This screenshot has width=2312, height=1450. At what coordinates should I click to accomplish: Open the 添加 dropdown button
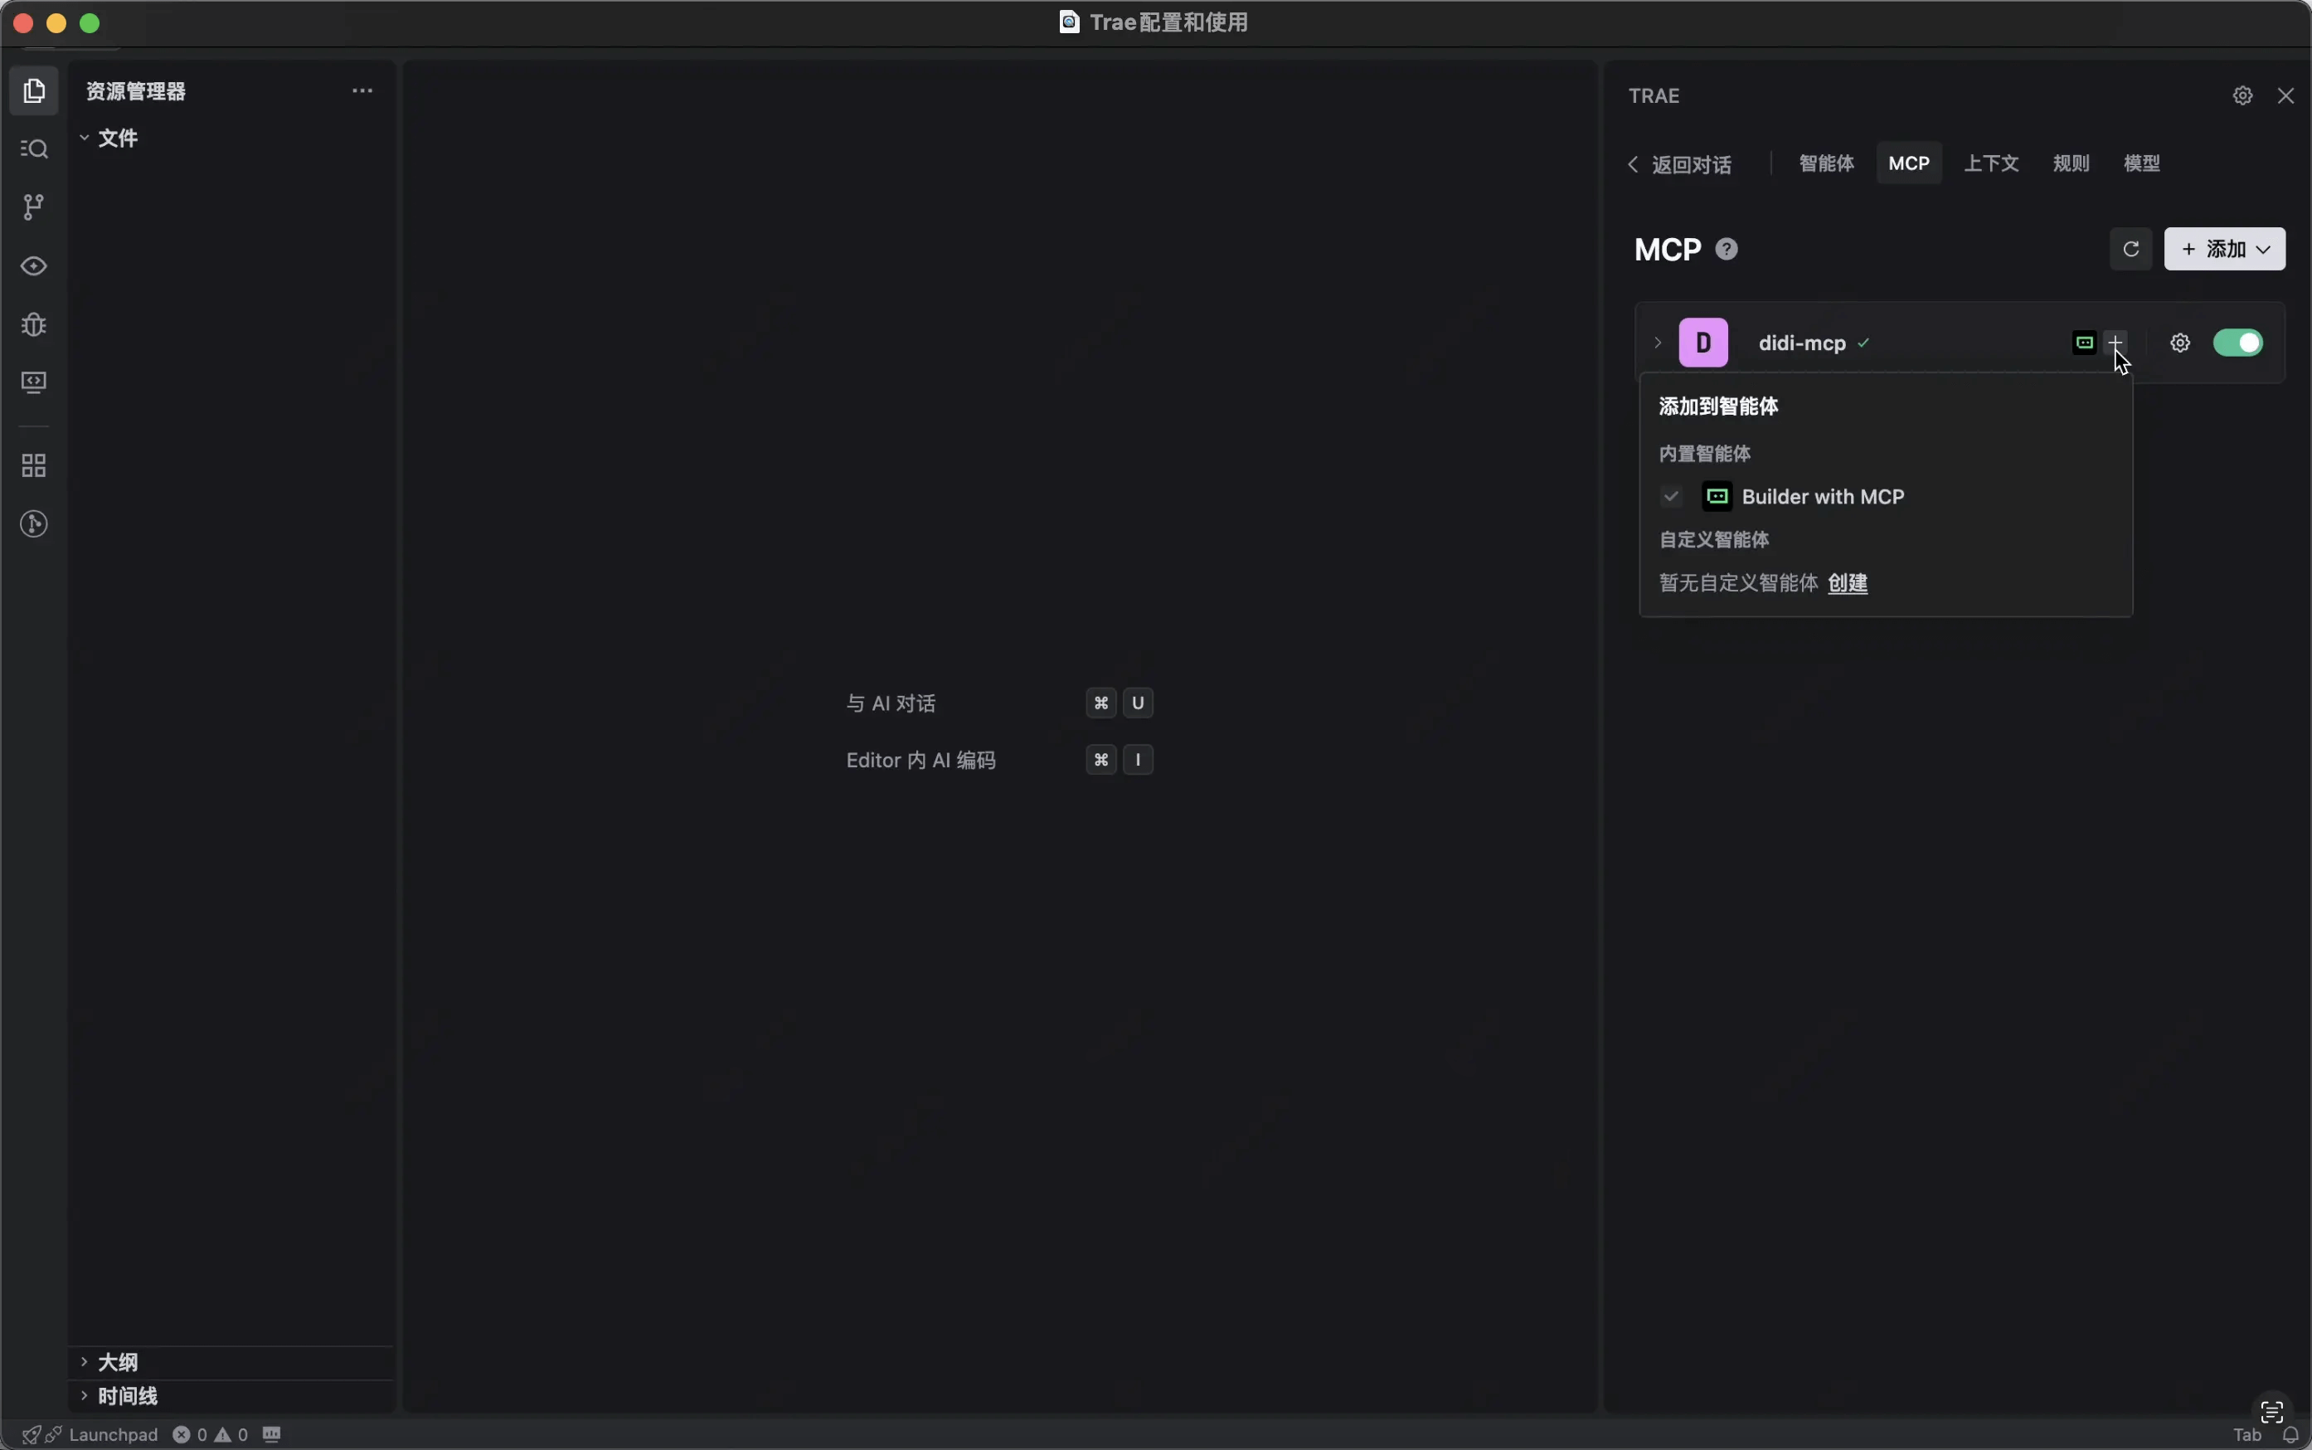pyautogui.click(x=2224, y=250)
